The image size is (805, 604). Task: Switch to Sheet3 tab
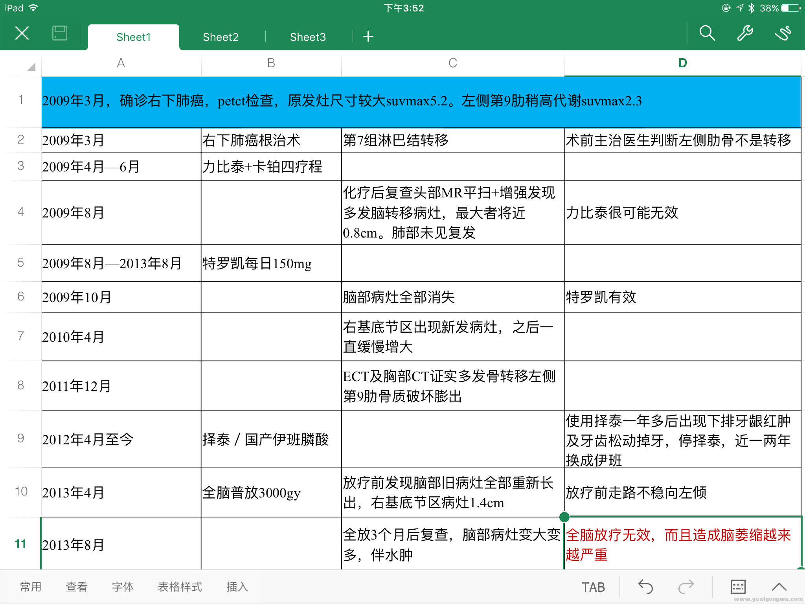[308, 37]
